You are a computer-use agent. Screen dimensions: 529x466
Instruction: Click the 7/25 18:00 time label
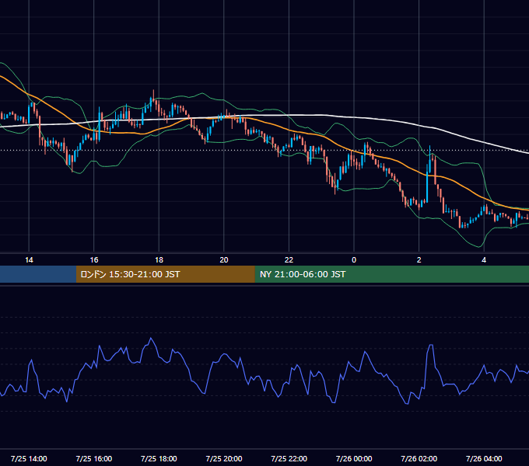(159, 458)
